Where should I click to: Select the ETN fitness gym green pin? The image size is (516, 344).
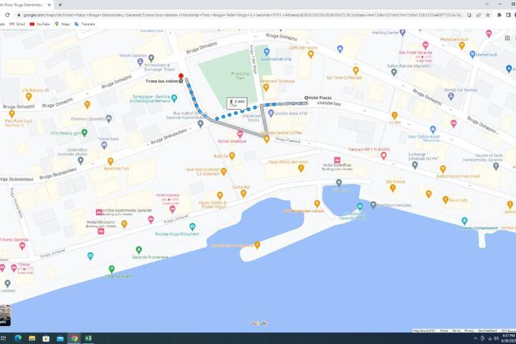(85, 133)
